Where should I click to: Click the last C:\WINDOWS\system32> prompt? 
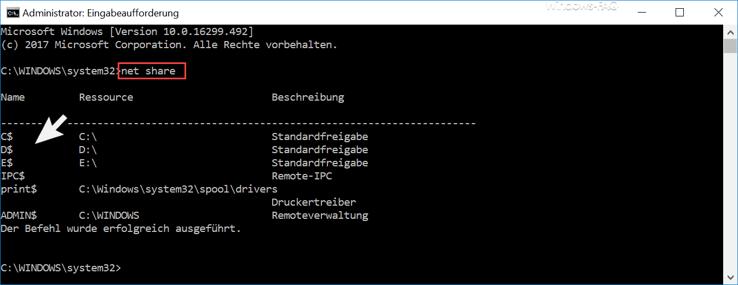pyautogui.click(x=61, y=268)
